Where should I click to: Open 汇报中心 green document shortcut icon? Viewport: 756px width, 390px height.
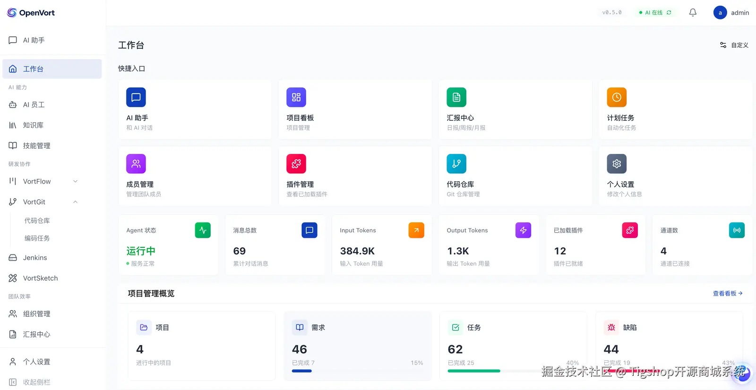[x=456, y=97]
